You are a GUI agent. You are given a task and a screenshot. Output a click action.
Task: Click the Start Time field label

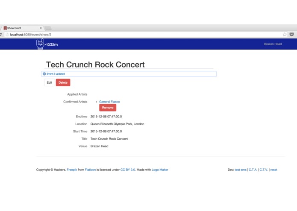tap(80, 131)
